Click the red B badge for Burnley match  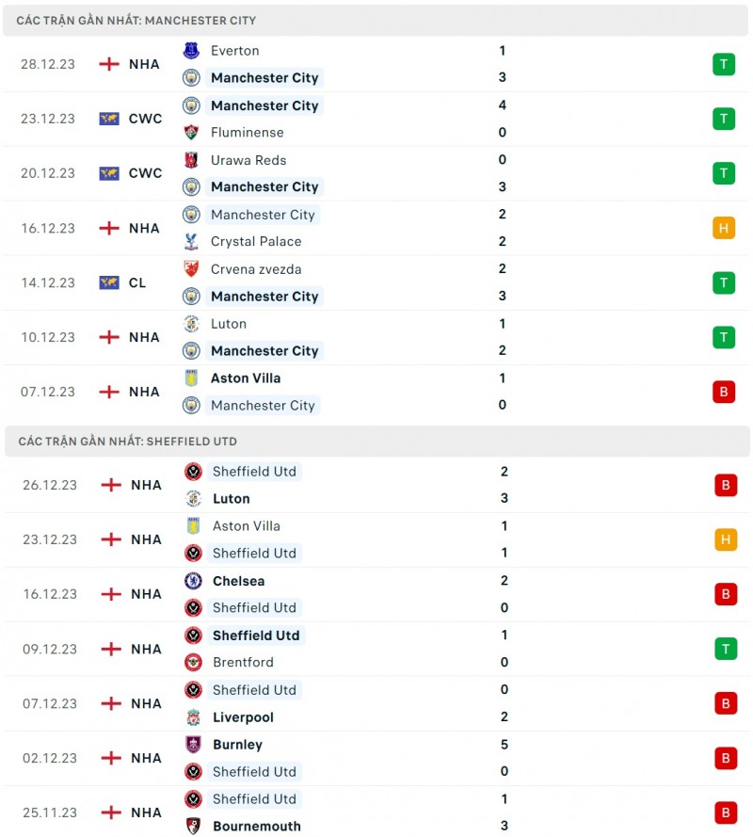pos(726,758)
